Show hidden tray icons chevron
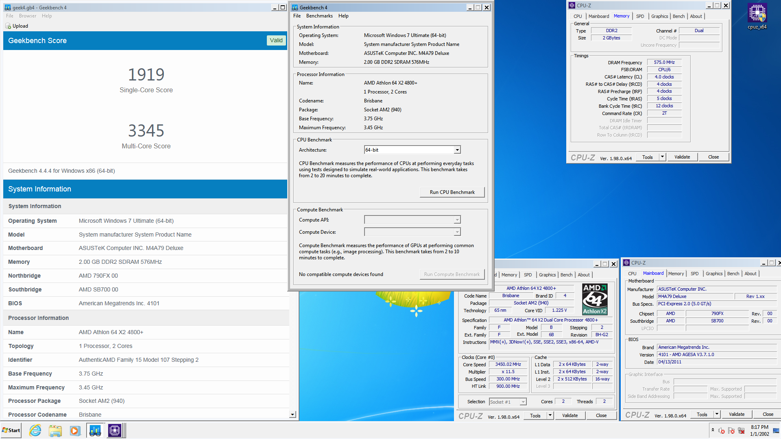 [x=713, y=430]
